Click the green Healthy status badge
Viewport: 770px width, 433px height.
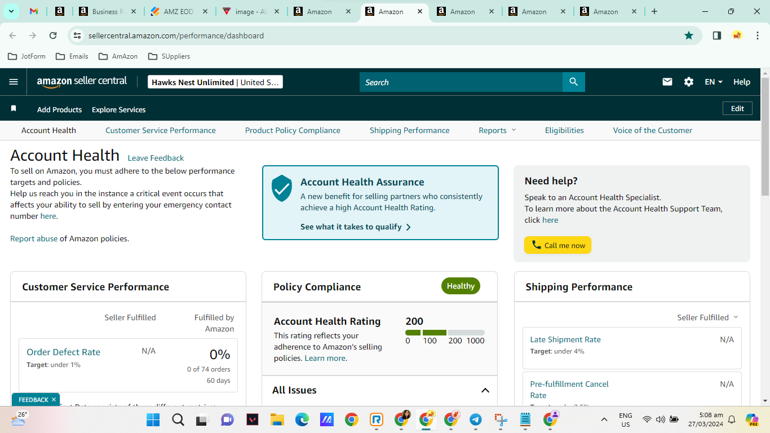tap(461, 286)
